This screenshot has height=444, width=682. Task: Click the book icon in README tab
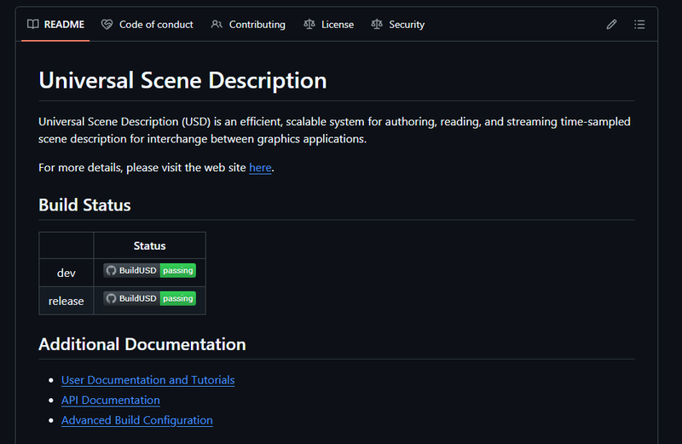[32, 25]
